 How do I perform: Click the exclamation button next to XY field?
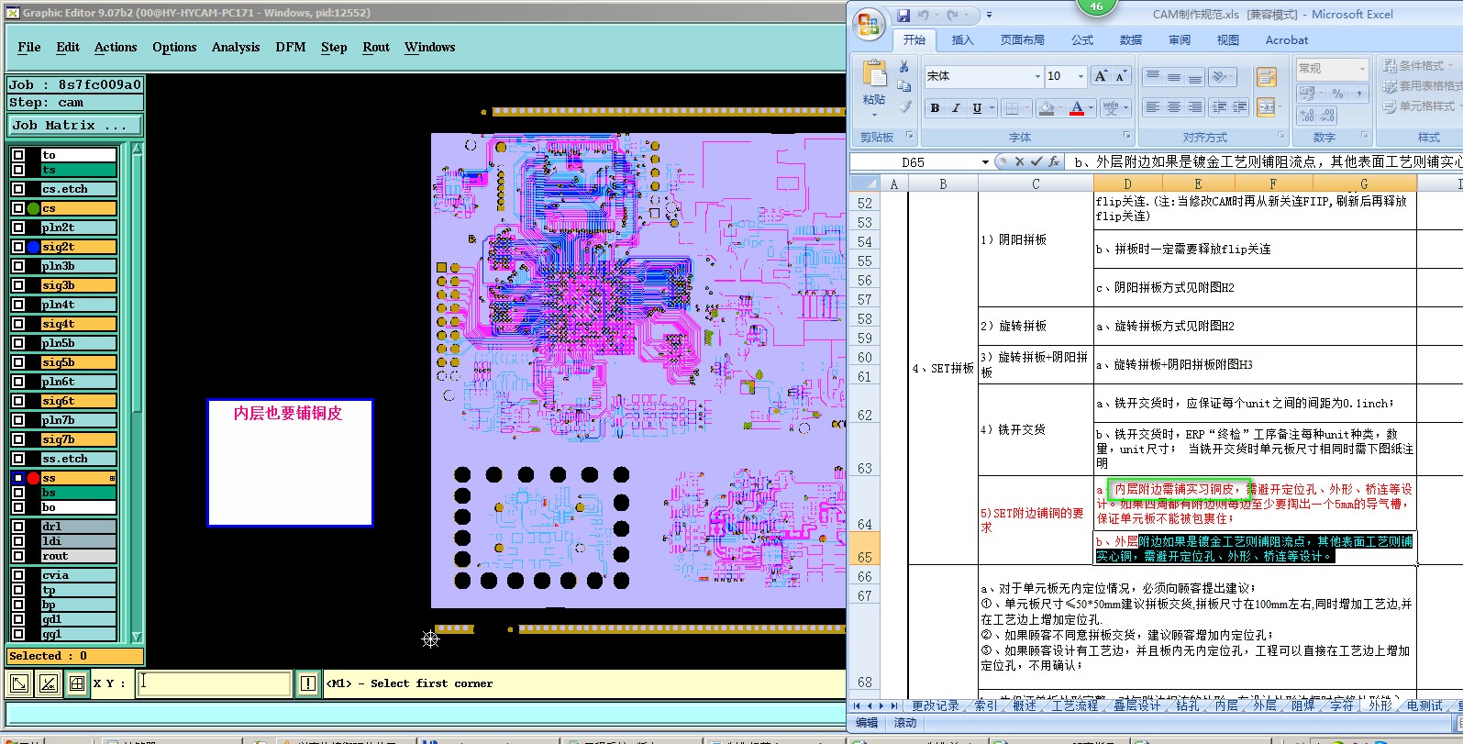tap(308, 683)
